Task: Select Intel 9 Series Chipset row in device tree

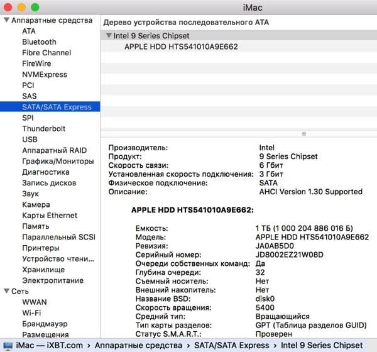Action: click(239, 36)
